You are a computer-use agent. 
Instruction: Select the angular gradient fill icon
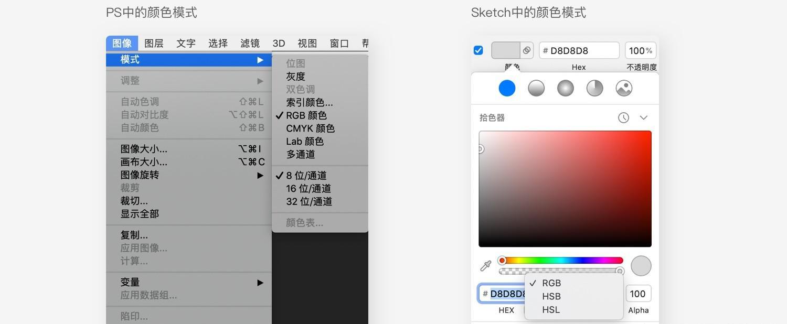(x=594, y=88)
